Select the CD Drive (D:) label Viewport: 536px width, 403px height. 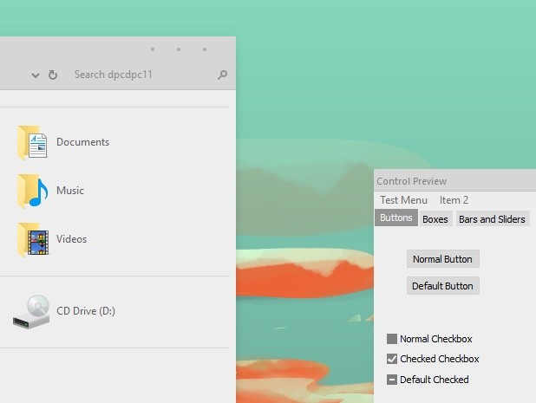point(86,311)
